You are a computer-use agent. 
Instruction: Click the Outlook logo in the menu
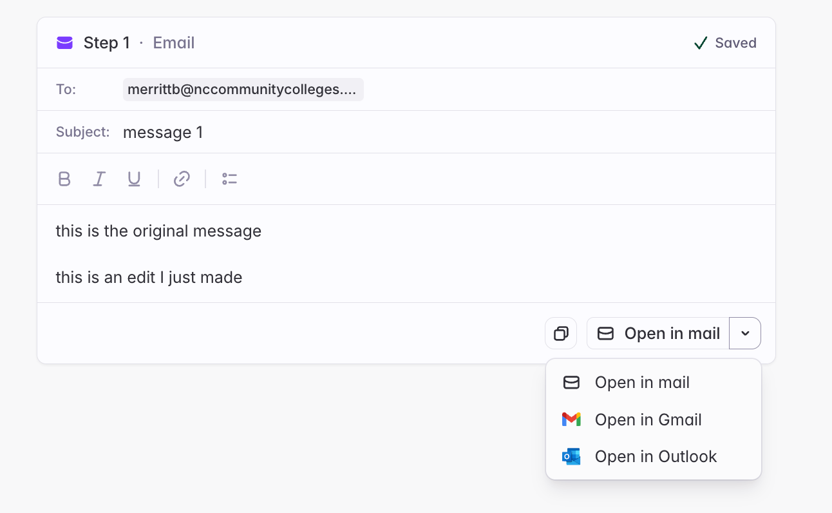point(571,456)
